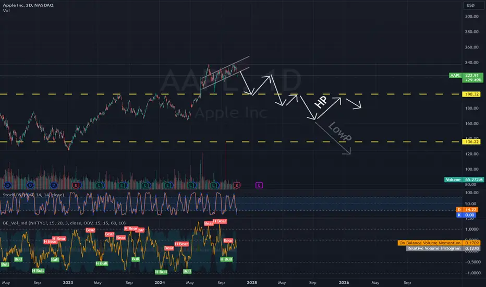The height and width of the screenshot is (287, 486).
Task: Click the Stoch RSI K value 0.00
Action: click(x=469, y=215)
